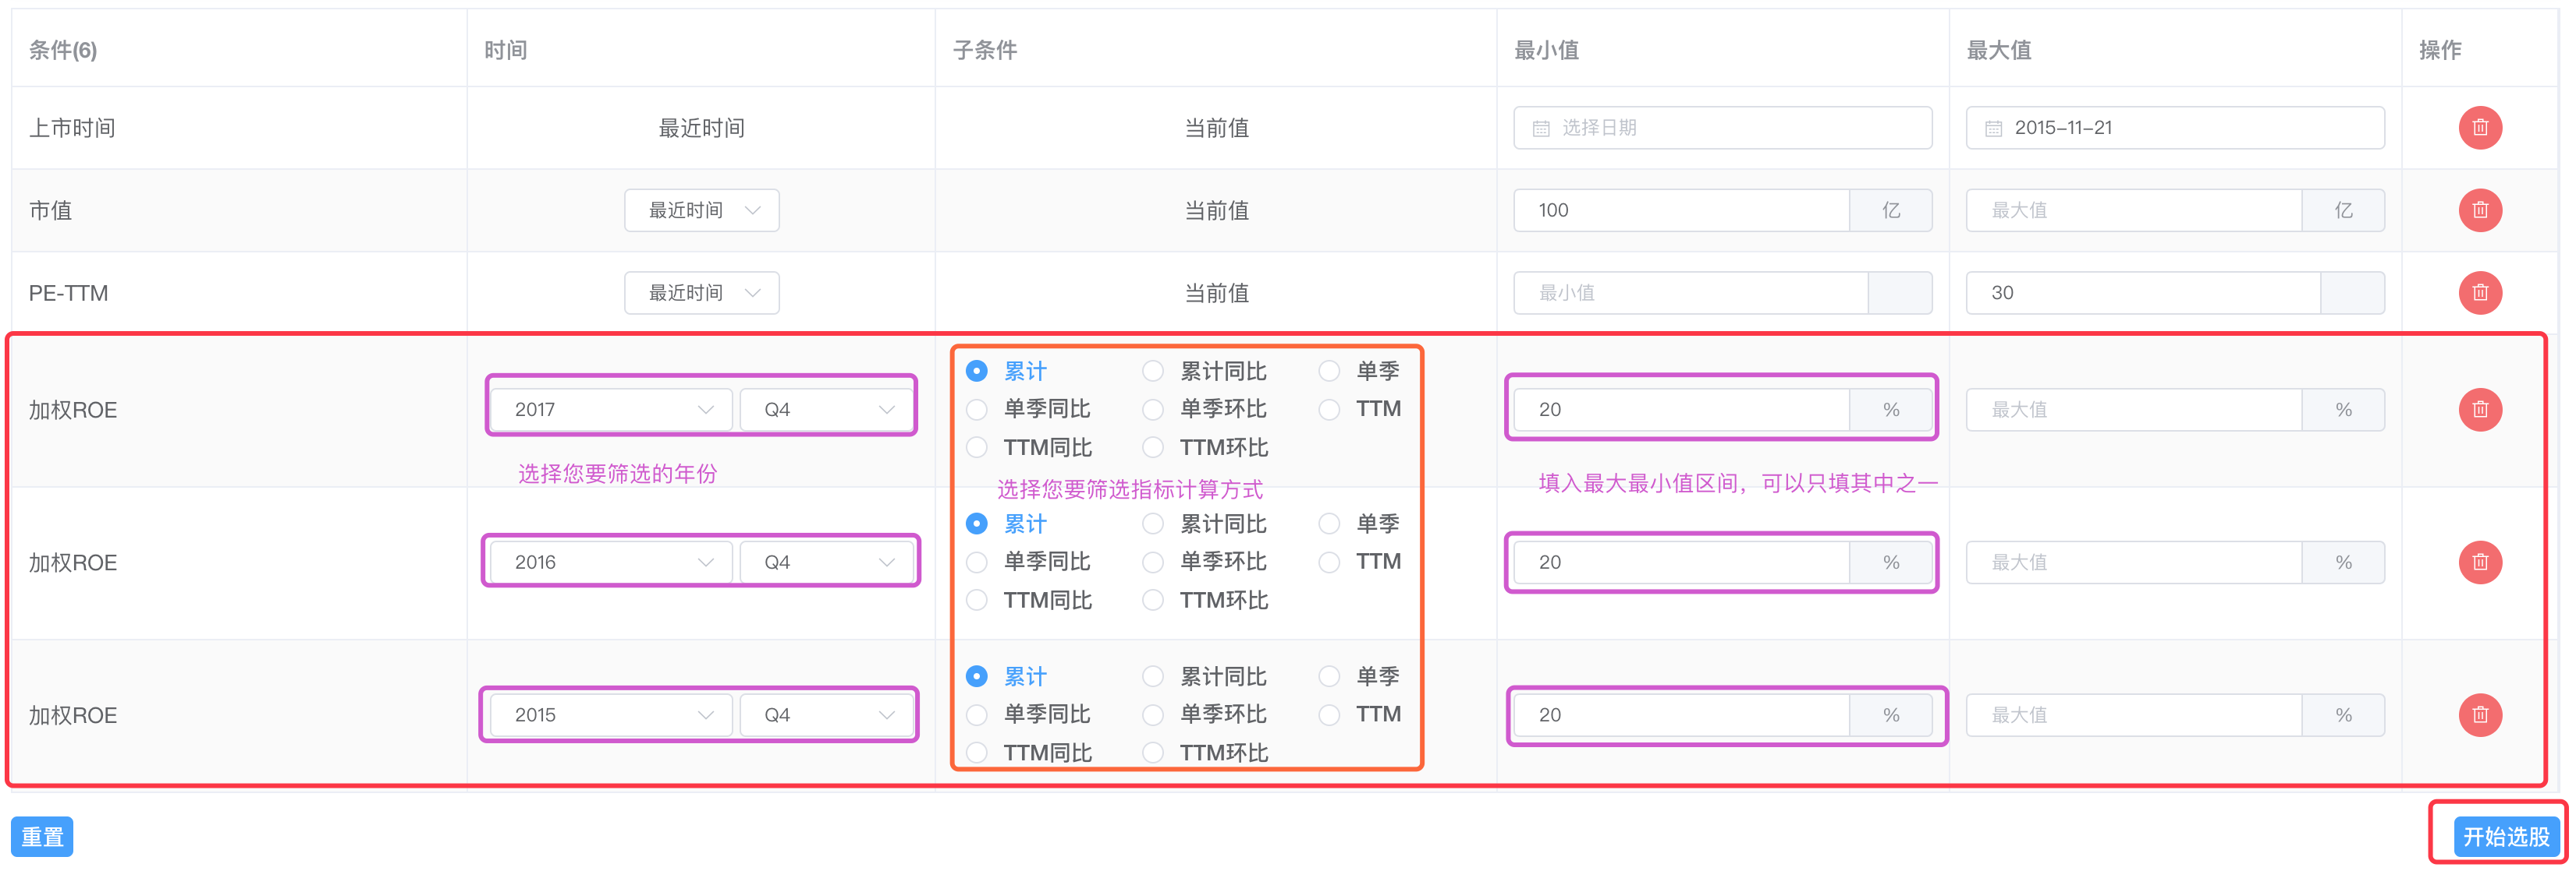This screenshot has height=871, width=2576.
Task: Click PE-TTM maximum value field showing 30
Action: tap(2143, 293)
